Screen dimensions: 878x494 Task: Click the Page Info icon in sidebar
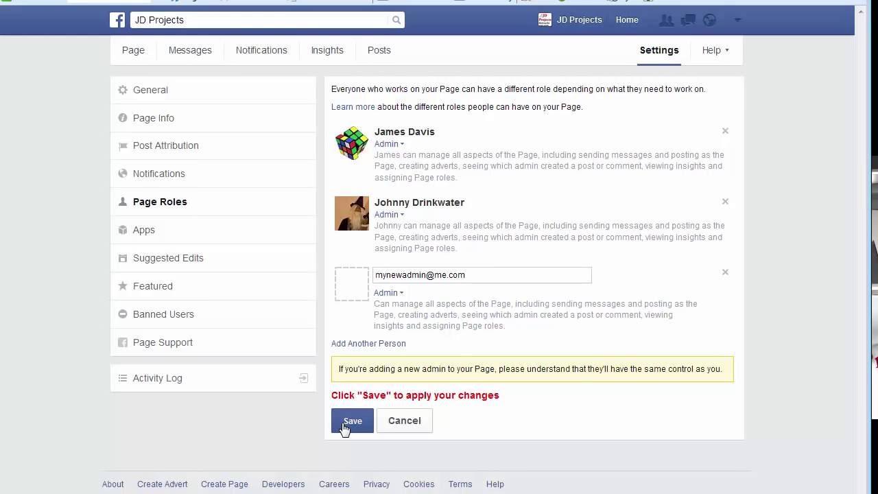[x=123, y=118]
